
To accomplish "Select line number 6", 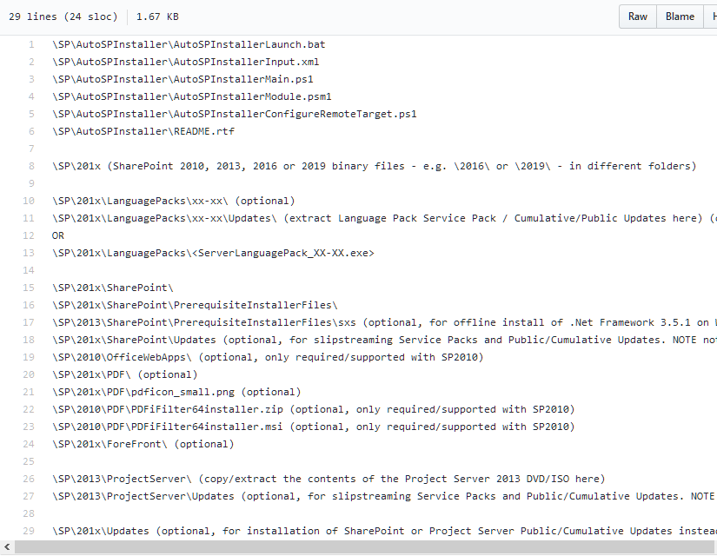I will 31,131.
